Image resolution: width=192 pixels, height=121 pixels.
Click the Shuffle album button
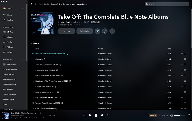[85, 31]
